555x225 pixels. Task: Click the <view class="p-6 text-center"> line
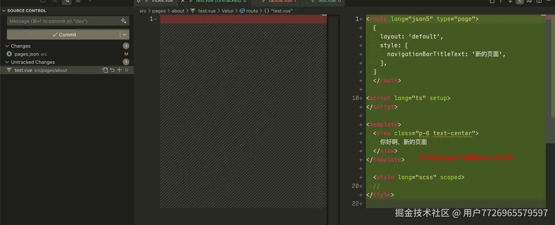[x=426, y=133]
